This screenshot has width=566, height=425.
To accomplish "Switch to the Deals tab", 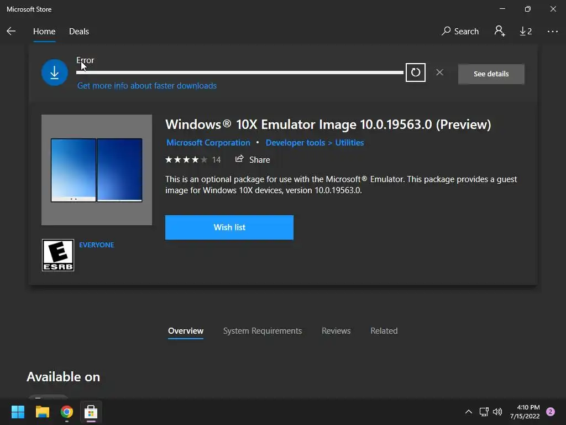I will coord(78,32).
